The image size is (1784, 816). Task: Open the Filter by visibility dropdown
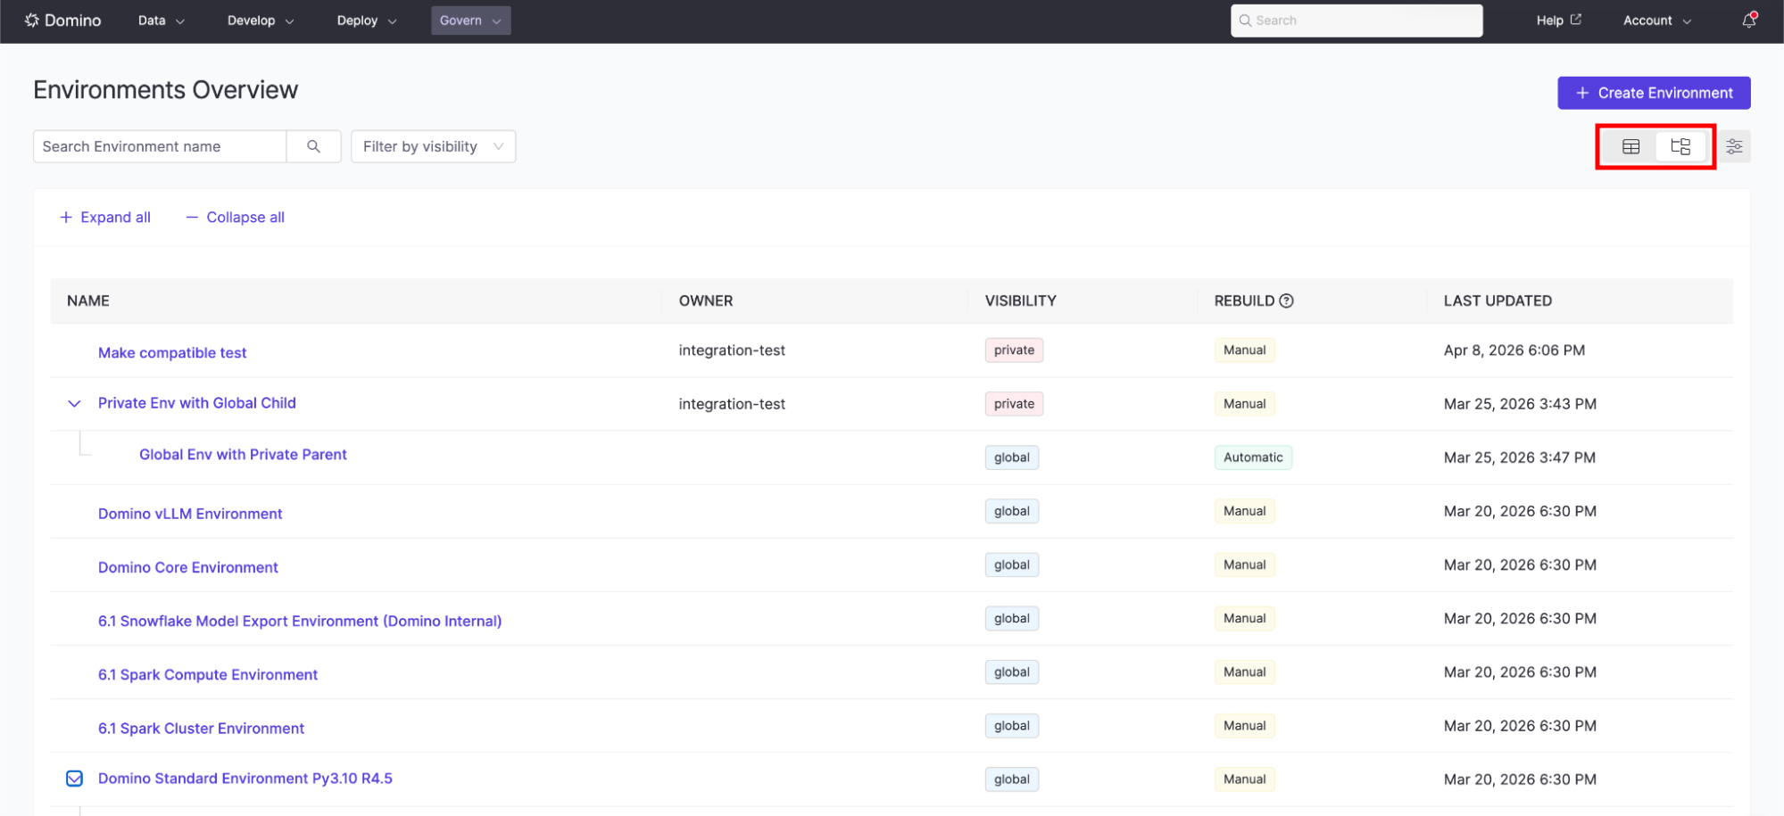[433, 147]
